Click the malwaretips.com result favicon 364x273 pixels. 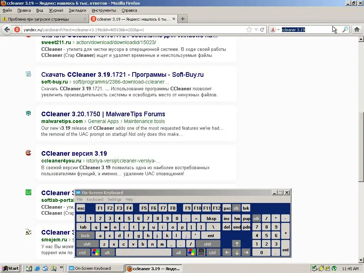[x=28, y=113]
